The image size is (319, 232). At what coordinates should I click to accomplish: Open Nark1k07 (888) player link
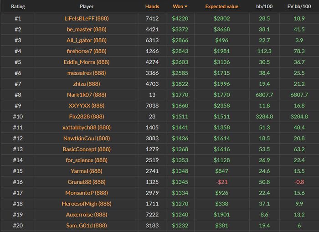click(86, 95)
